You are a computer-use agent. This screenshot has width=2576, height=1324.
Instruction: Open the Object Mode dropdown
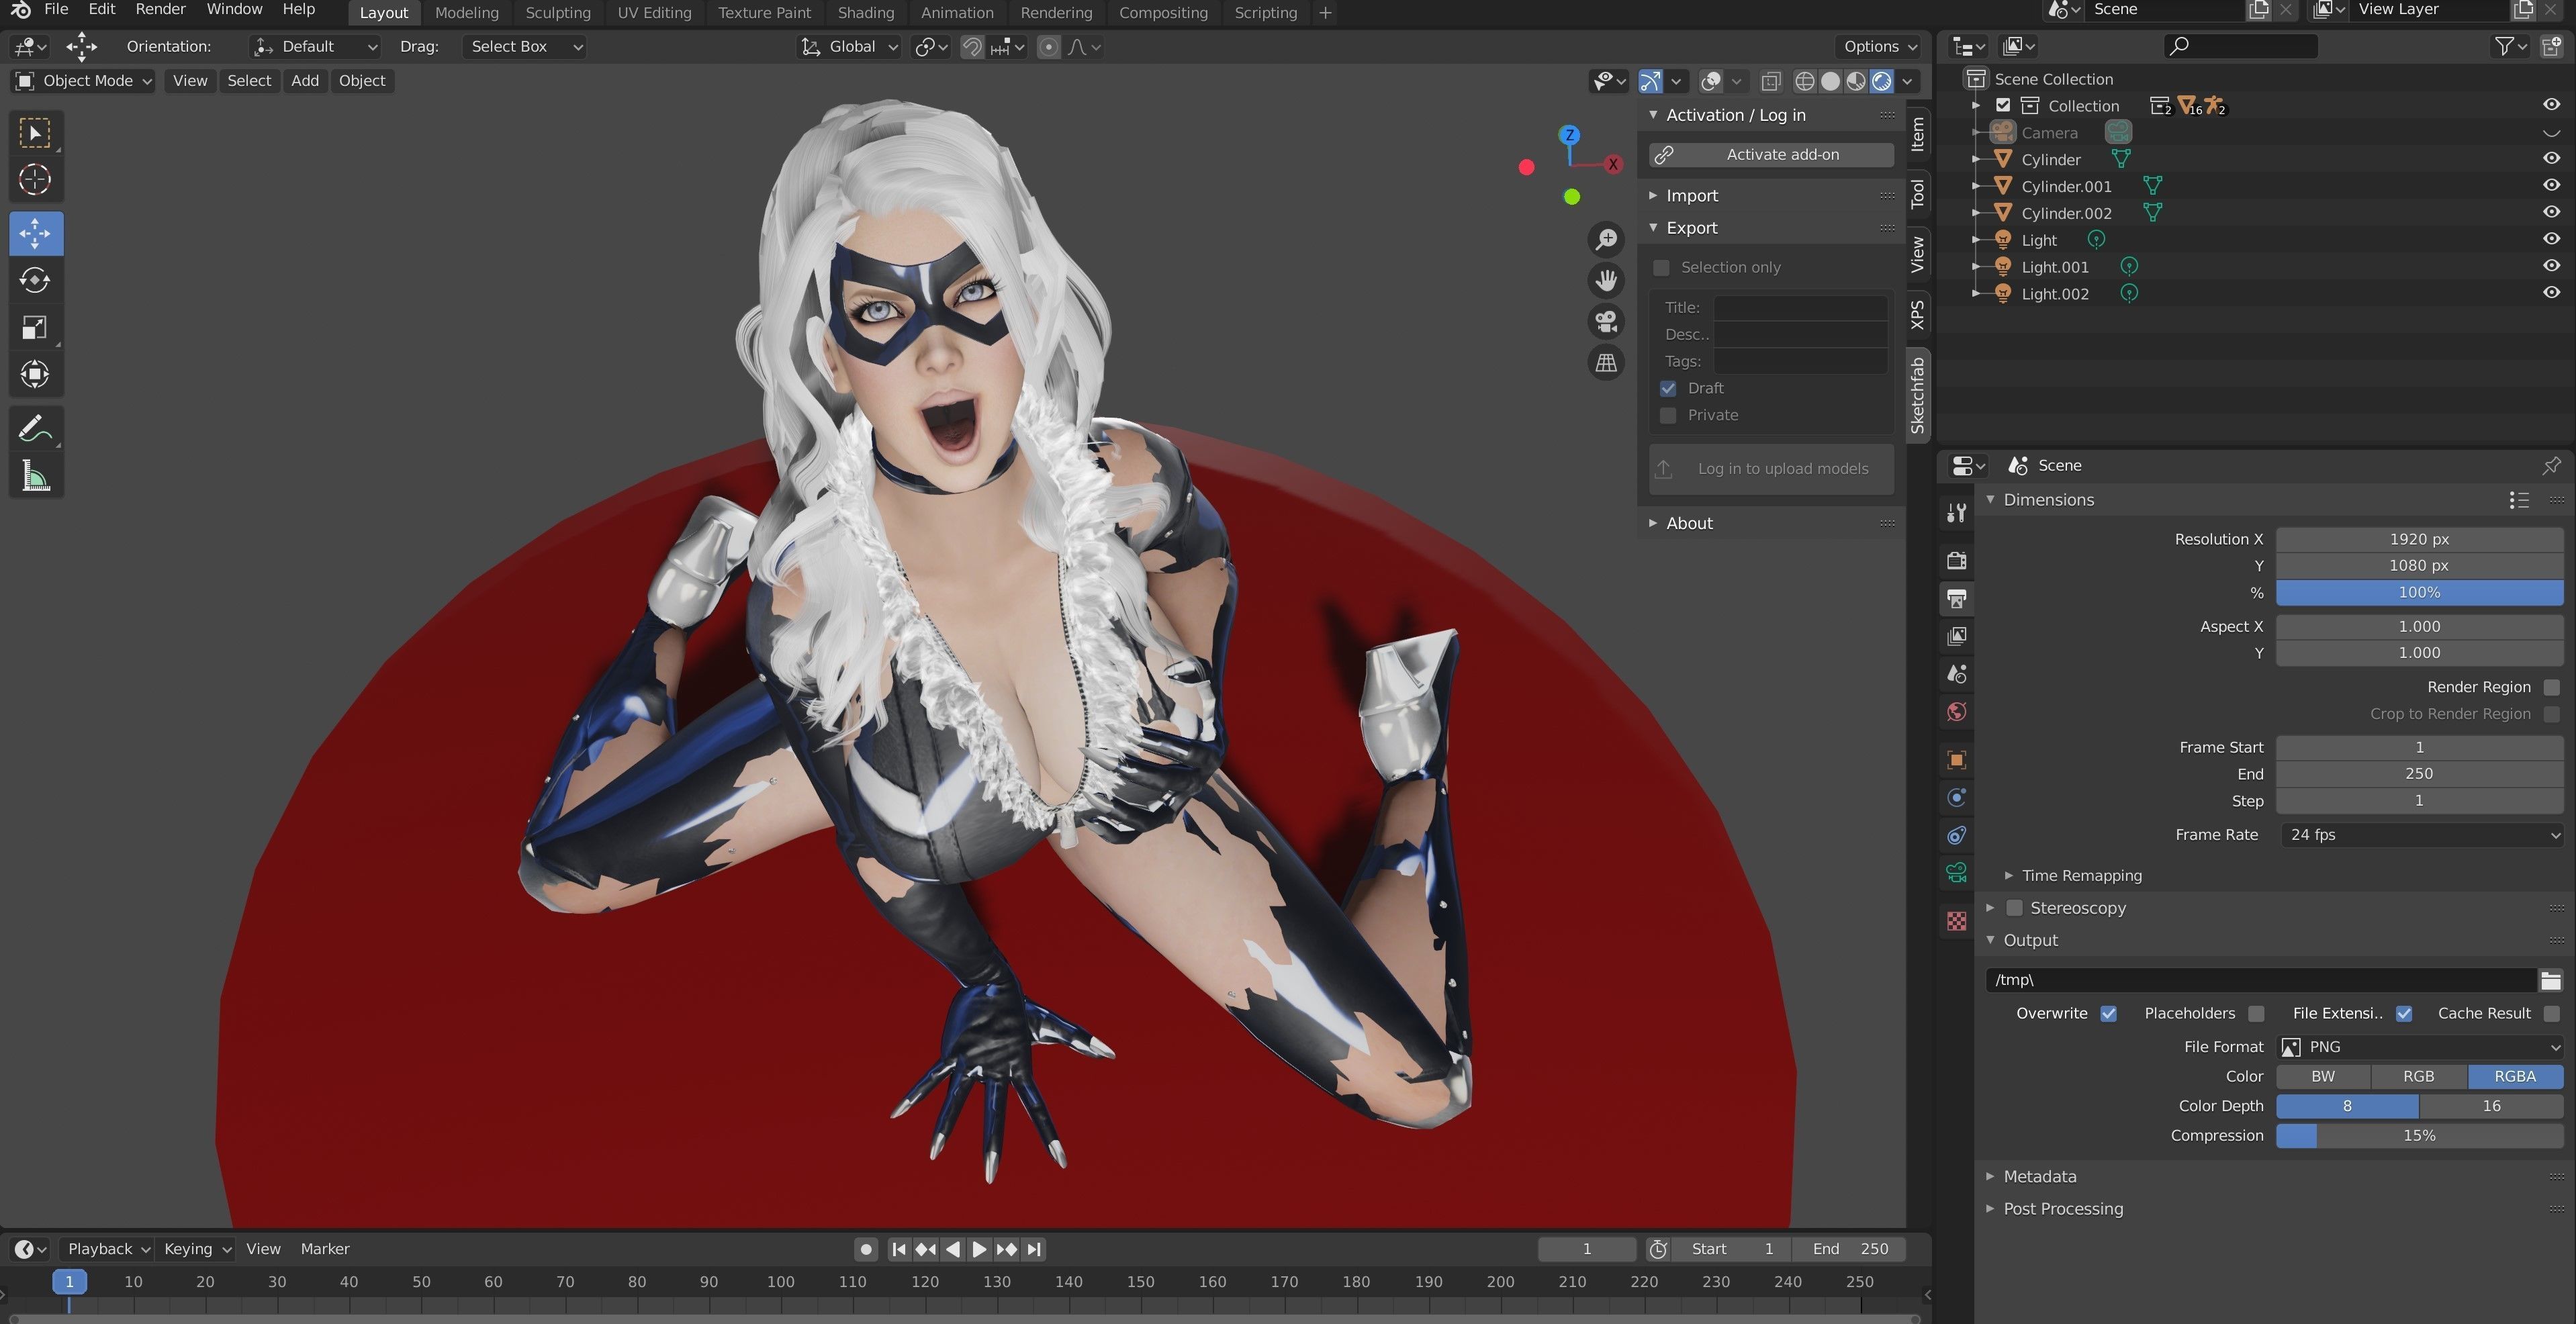click(83, 81)
